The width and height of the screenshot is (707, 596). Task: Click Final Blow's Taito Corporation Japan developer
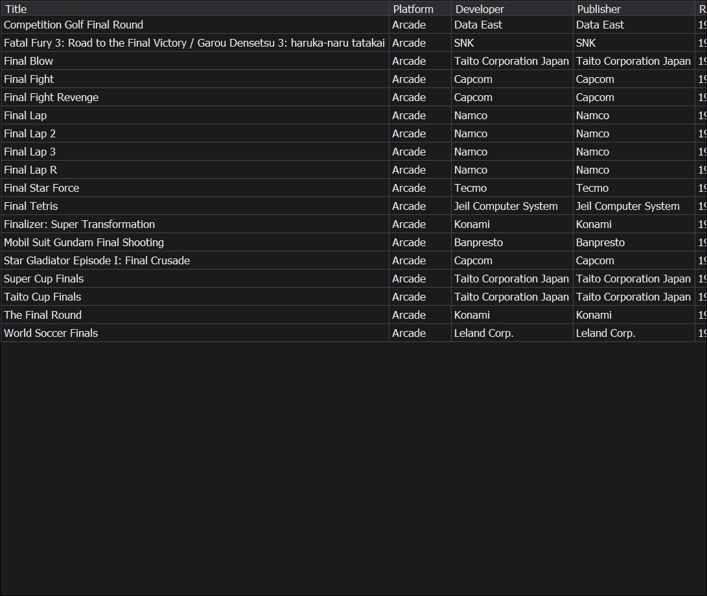point(511,61)
